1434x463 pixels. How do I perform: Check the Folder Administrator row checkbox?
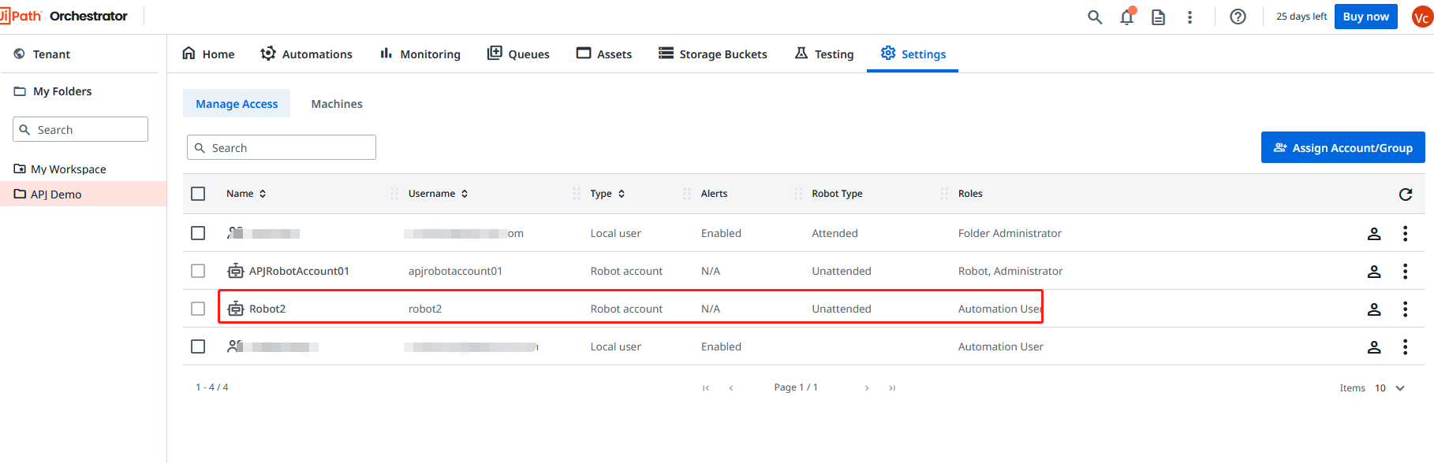tap(198, 233)
